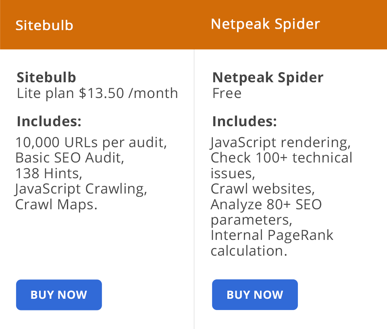This screenshot has width=387, height=329.
Task: Click the Crawl Maps feature text
Action: [x=57, y=204]
